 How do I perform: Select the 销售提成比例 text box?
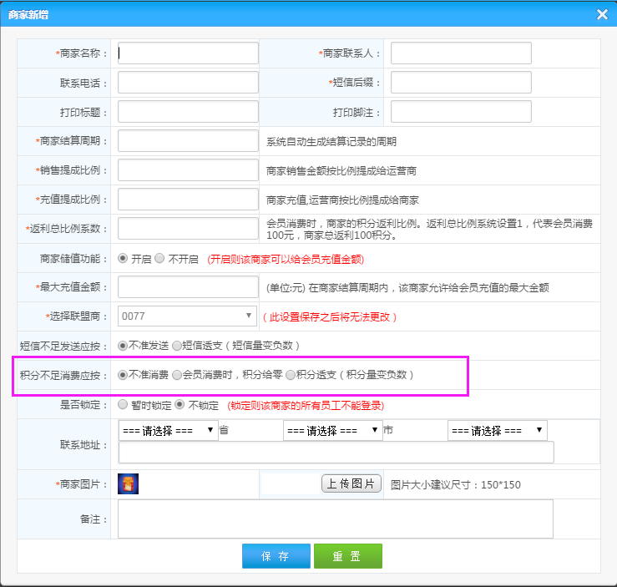coord(188,170)
